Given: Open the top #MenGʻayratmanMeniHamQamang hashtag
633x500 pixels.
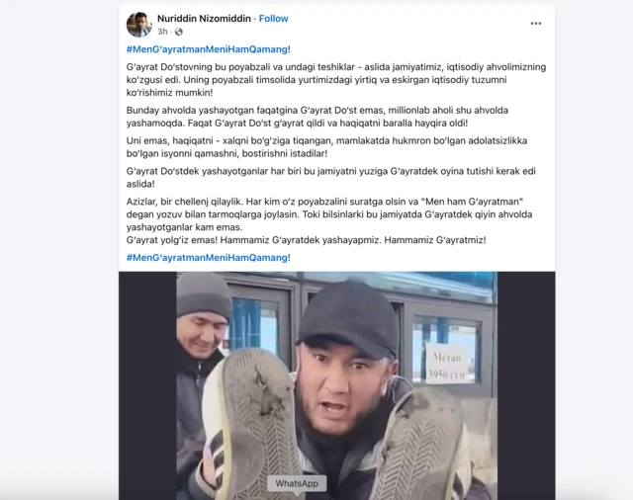Looking at the screenshot, I should click(207, 49).
